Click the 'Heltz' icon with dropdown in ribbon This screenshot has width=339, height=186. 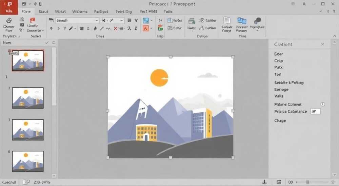click(192, 24)
